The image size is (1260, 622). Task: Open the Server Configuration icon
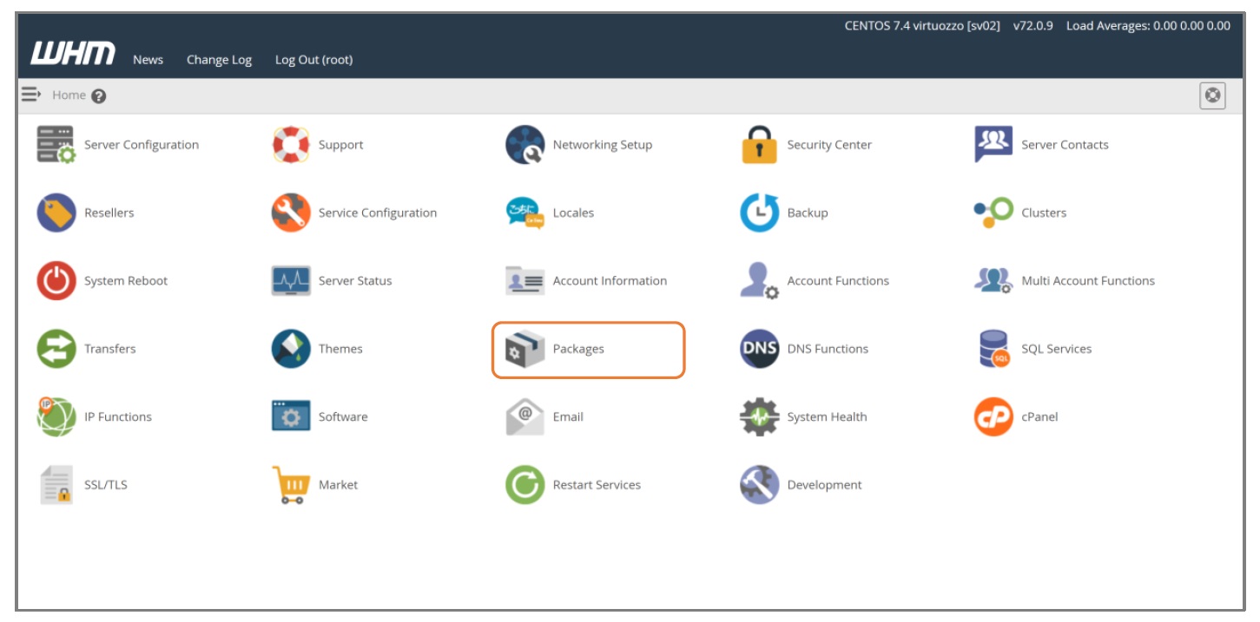tap(56, 145)
